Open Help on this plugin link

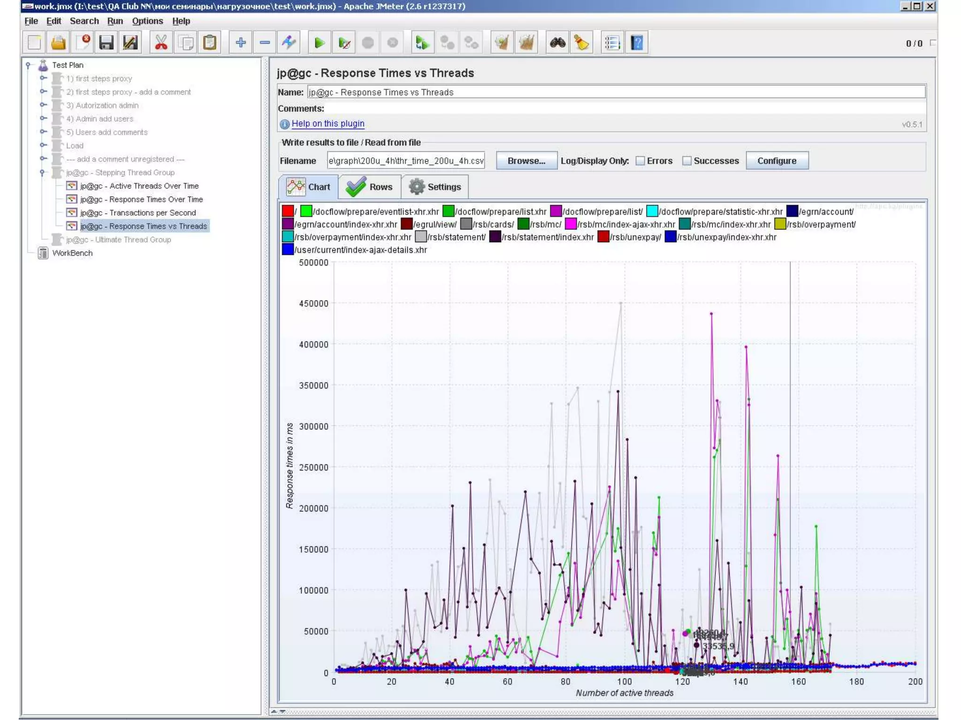point(328,124)
